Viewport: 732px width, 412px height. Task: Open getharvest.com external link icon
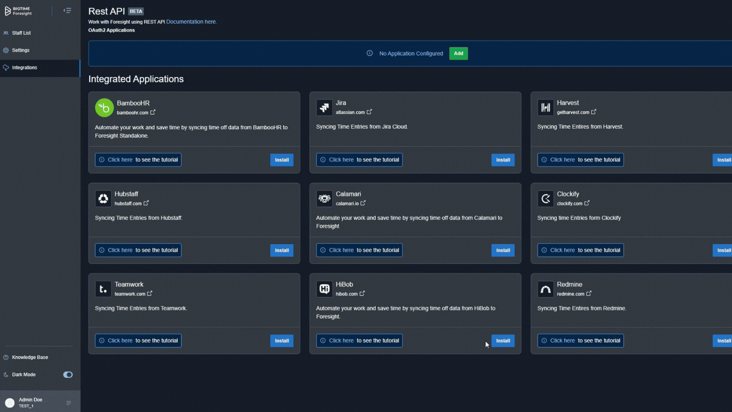(x=594, y=112)
